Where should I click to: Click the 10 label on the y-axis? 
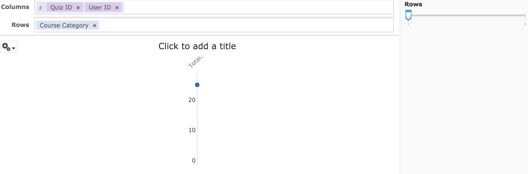(192, 130)
